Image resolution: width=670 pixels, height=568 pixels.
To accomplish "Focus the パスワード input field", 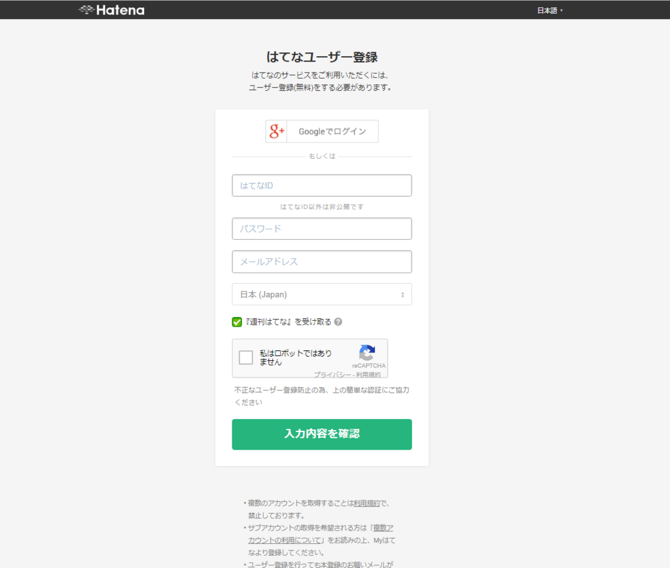I will 322,229.
